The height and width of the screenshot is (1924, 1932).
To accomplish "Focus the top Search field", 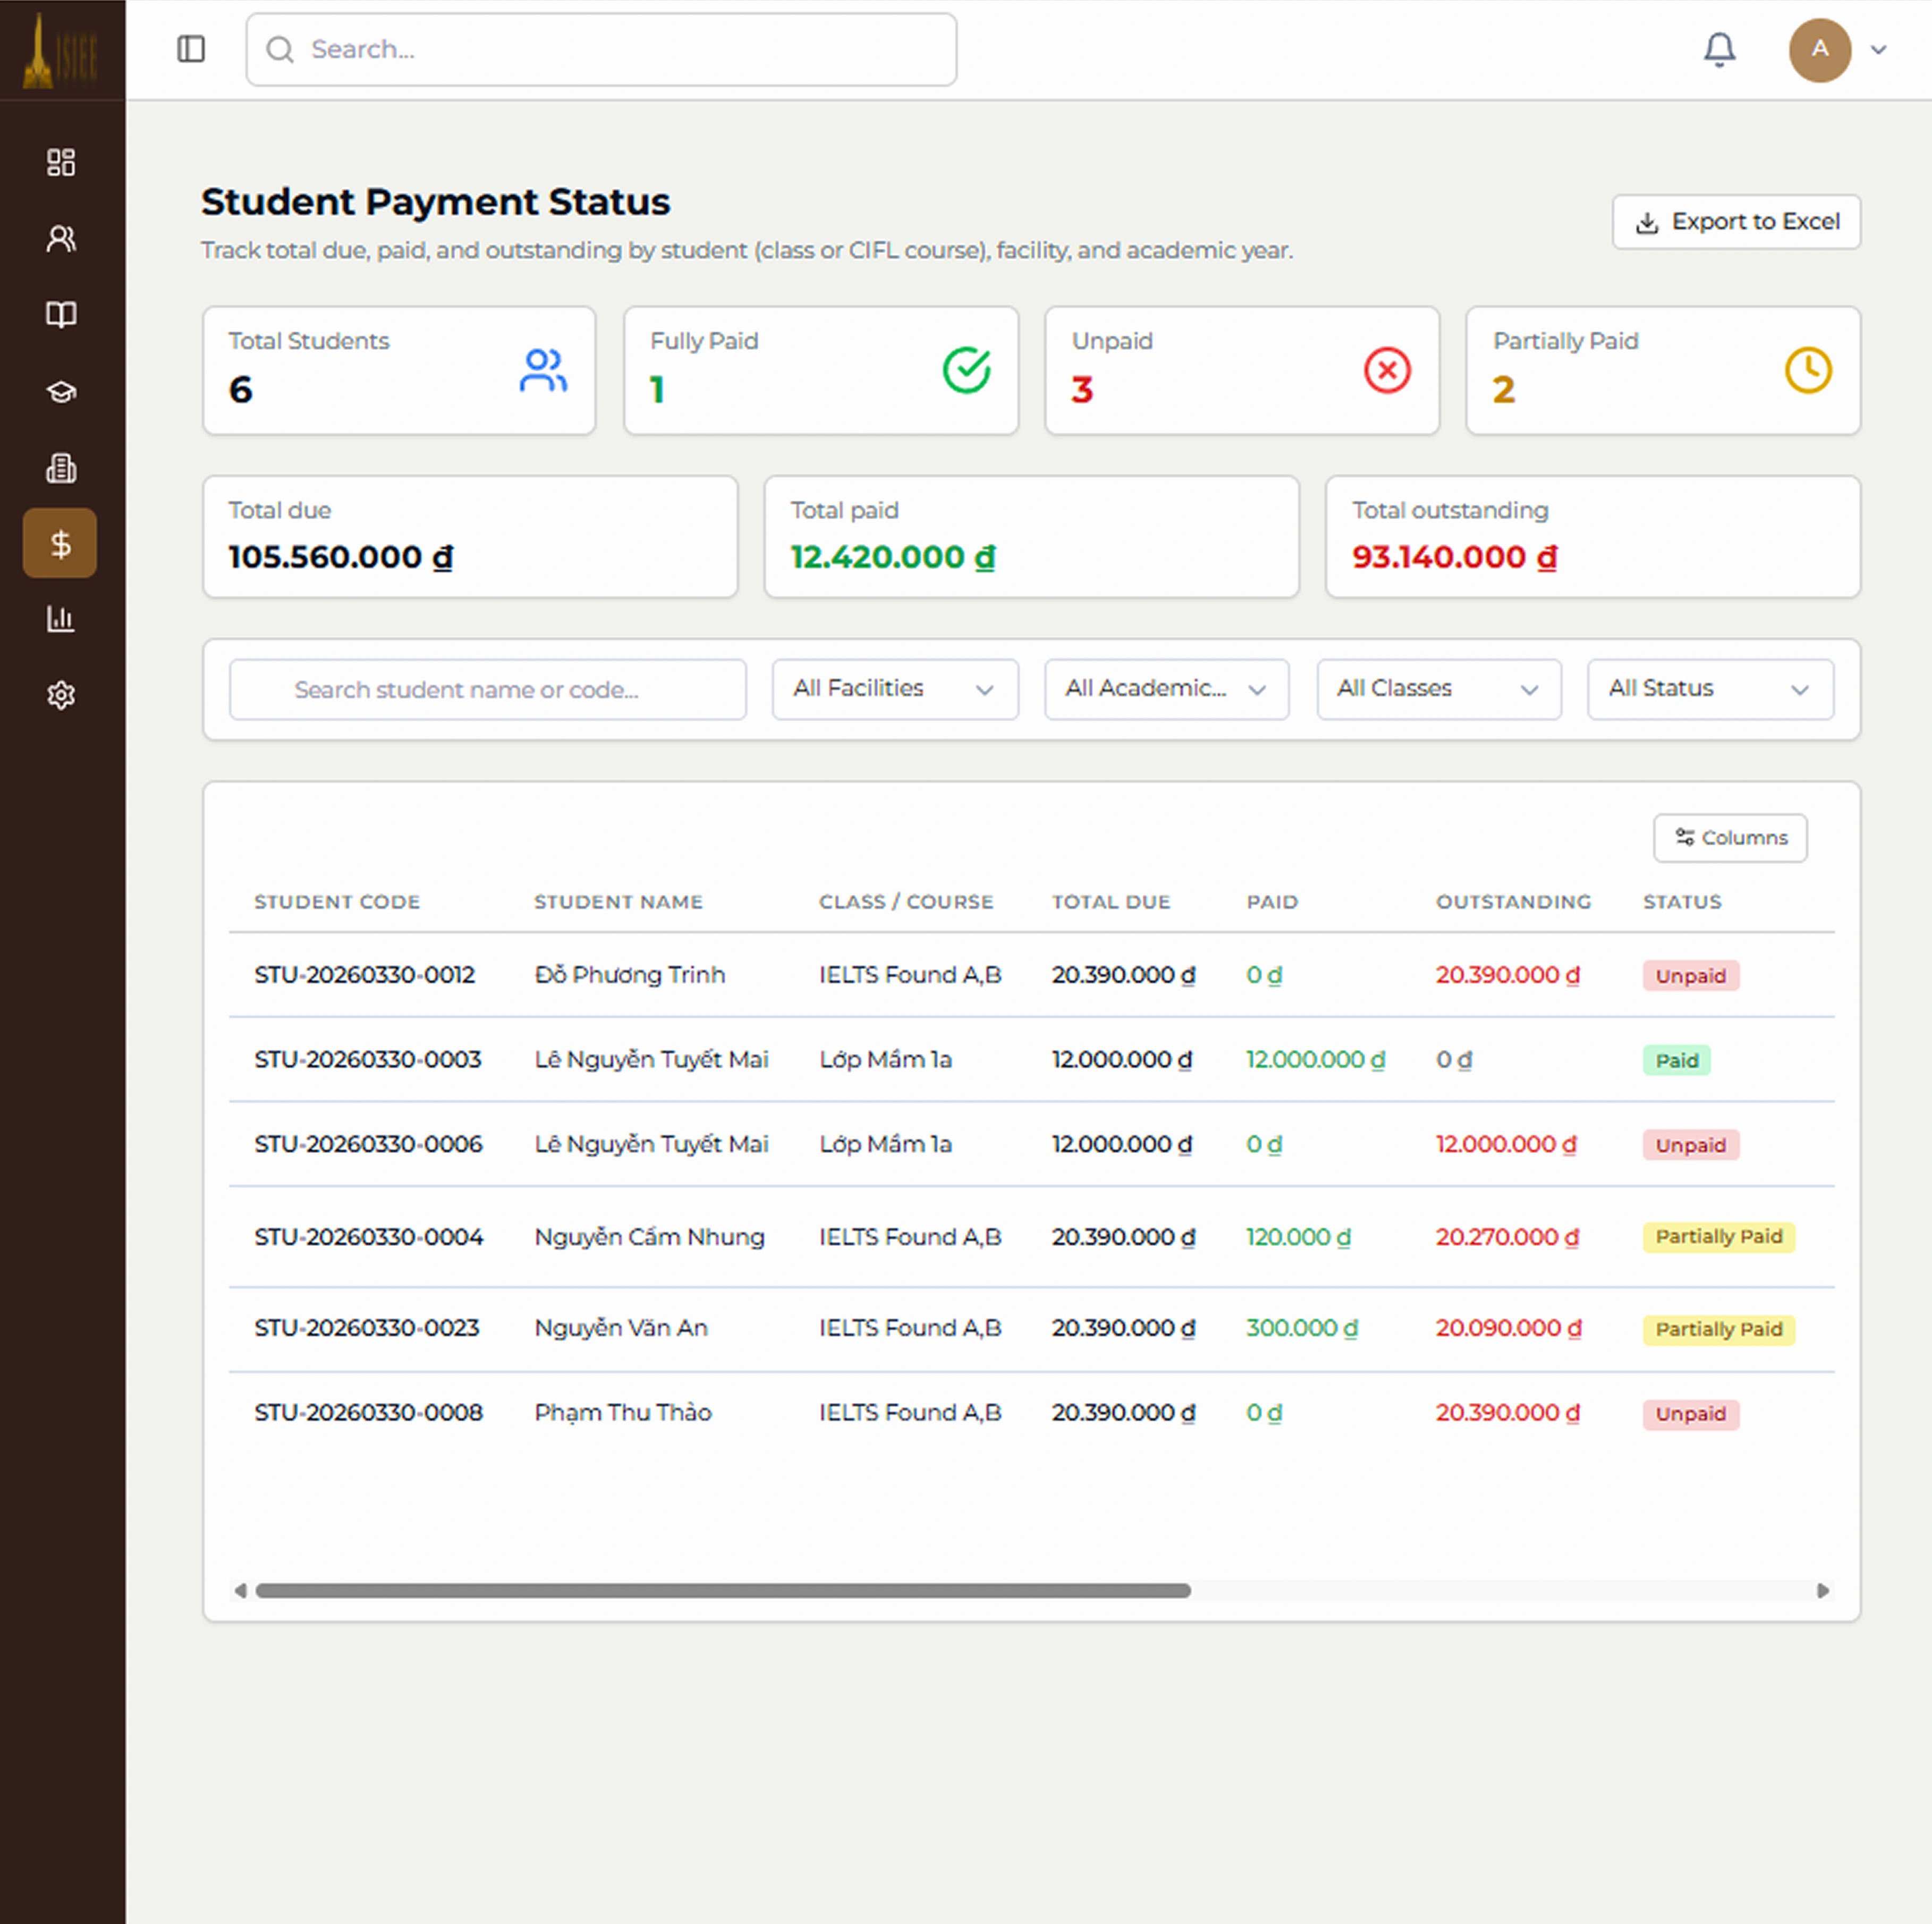I will point(601,49).
